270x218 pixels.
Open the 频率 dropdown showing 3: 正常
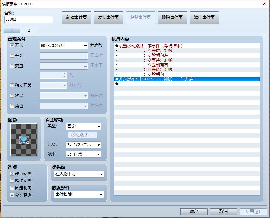click(83, 154)
